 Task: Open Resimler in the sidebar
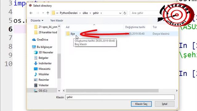point(42,80)
